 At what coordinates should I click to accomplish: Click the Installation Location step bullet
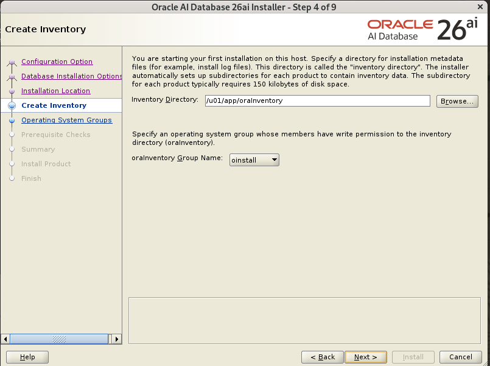(x=11, y=91)
